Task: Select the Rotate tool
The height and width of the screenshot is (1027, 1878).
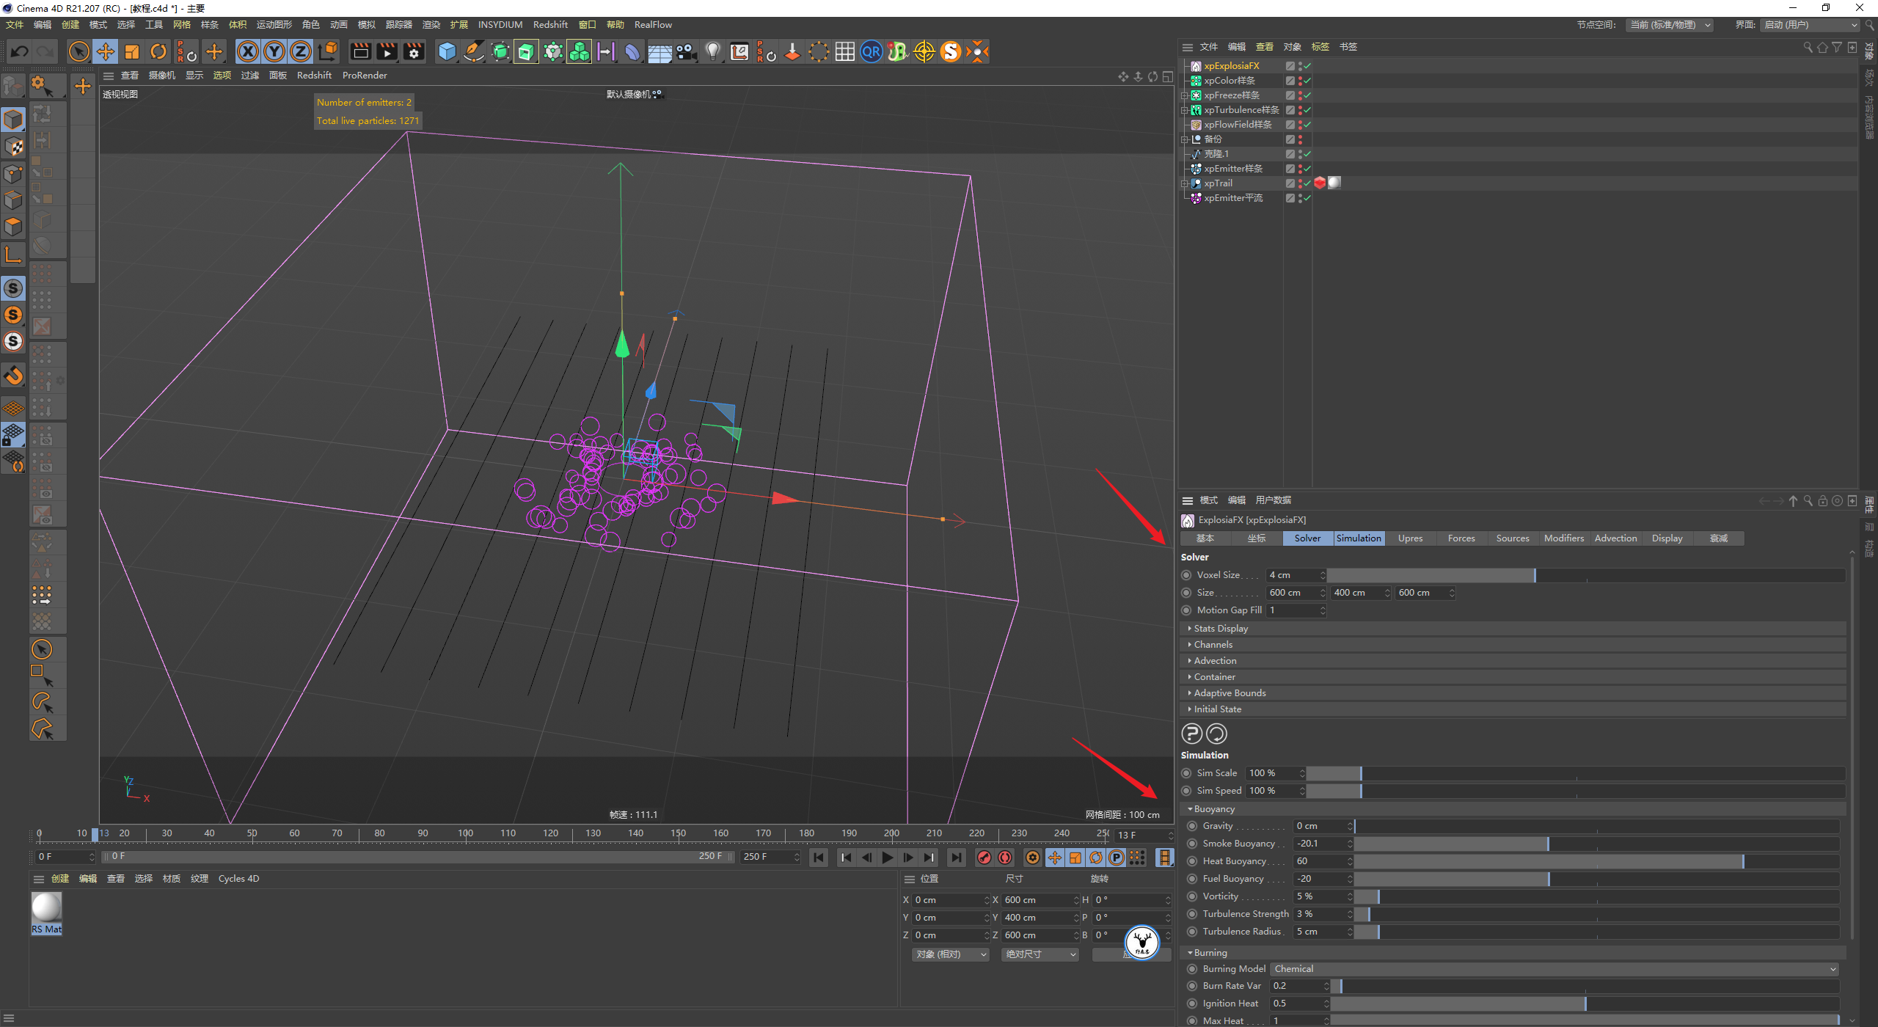Action: pyautogui.click(x=158, y=51)
